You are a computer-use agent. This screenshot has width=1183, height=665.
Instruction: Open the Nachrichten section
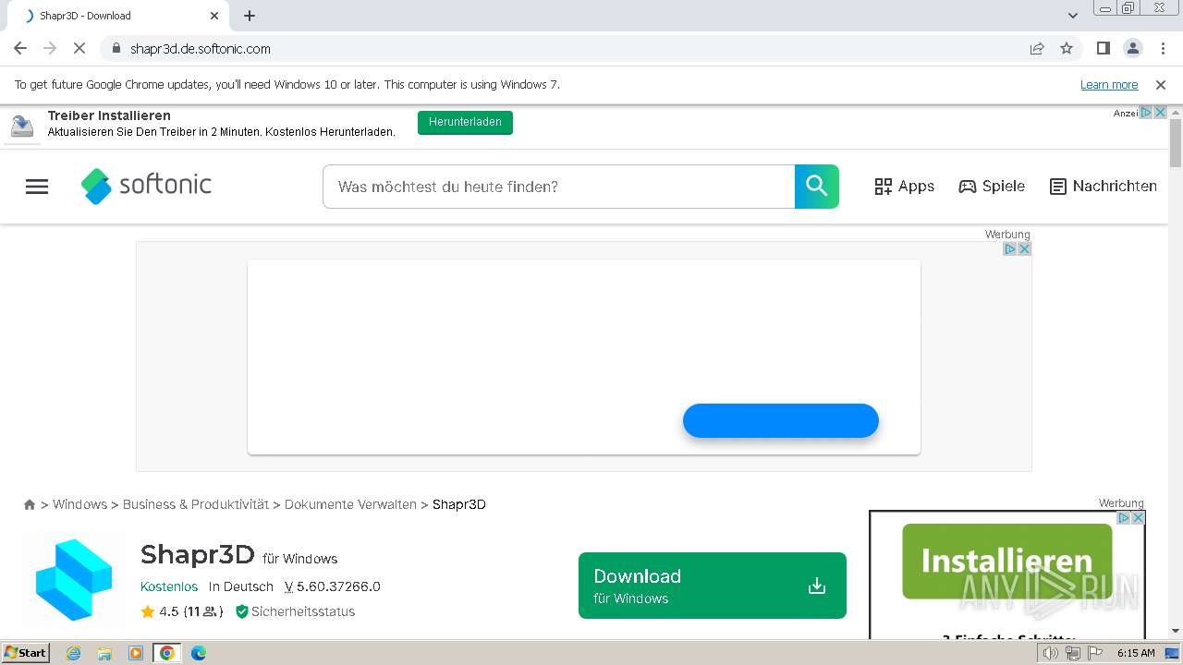click(1104, 187)
